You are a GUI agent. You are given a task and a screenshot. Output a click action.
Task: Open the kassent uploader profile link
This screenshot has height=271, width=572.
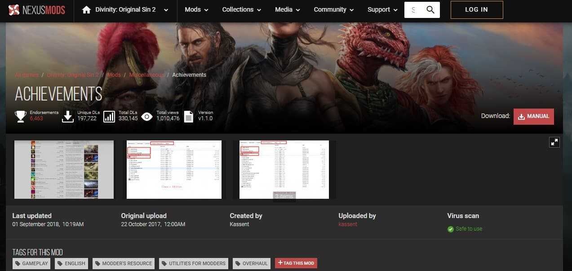(348, 224)
